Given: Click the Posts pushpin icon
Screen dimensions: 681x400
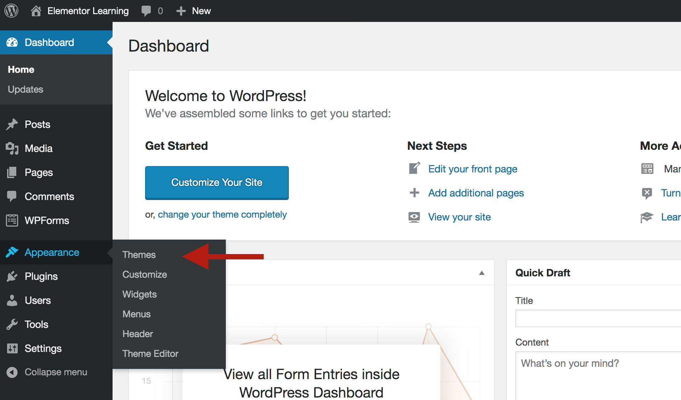Looking at the screenshot, I should tap(12, 124).
